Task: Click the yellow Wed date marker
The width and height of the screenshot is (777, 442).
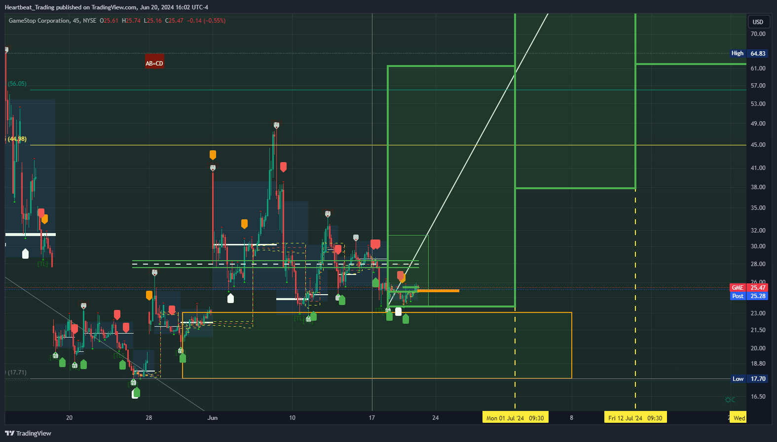Action: point(739,418)
